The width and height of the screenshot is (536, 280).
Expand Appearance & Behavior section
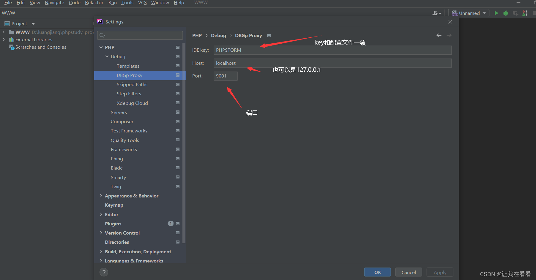(x=101, y=196)
